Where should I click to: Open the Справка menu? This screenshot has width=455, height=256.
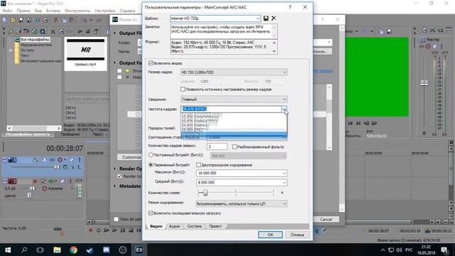[x=127, y=11]
